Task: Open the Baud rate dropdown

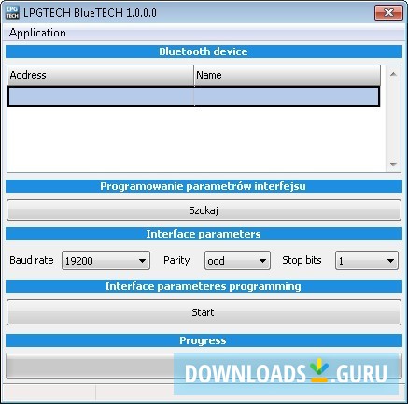Action: [106, 261]
